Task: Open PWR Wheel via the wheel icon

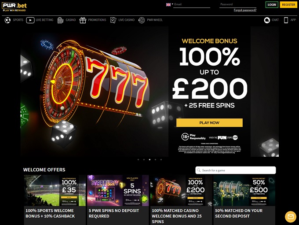Action: (142, 20)
